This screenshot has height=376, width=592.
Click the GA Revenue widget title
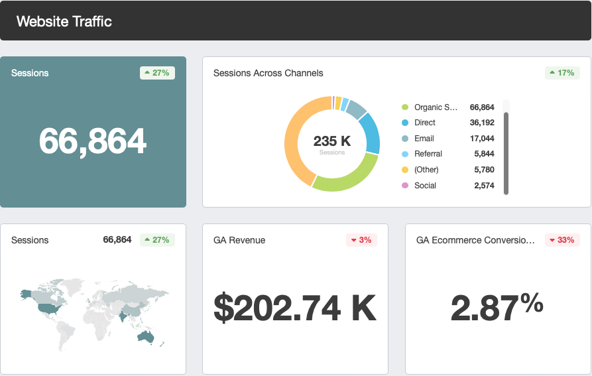coord(239,240)
